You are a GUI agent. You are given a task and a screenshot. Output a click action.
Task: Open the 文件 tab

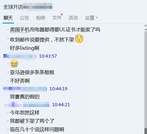point(57,18)
